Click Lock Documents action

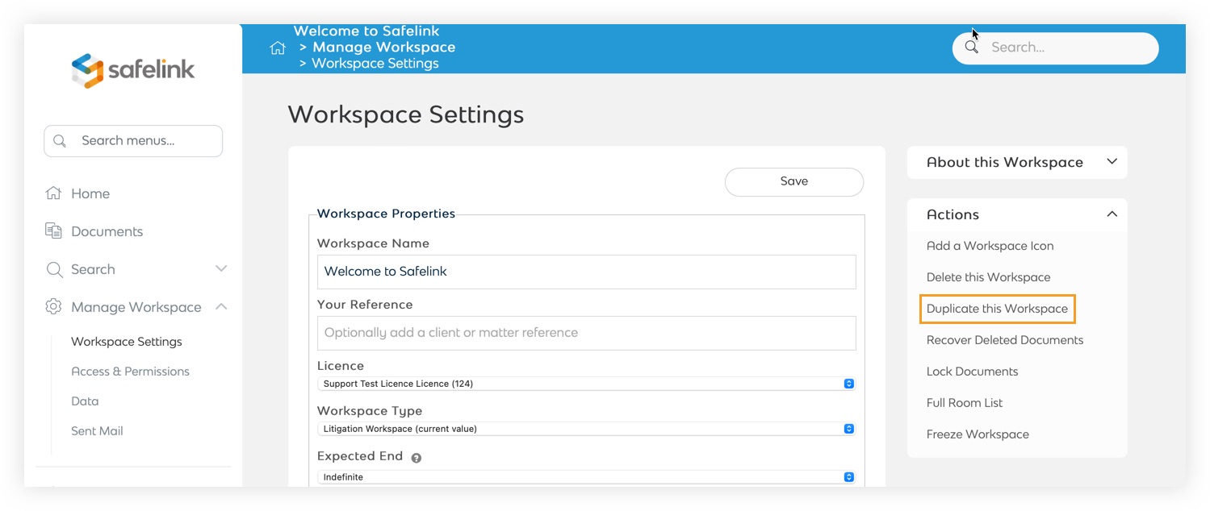(972, 372)
